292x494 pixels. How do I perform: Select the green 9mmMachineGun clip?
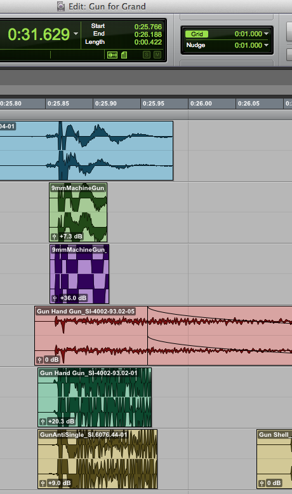pos(78,212)
